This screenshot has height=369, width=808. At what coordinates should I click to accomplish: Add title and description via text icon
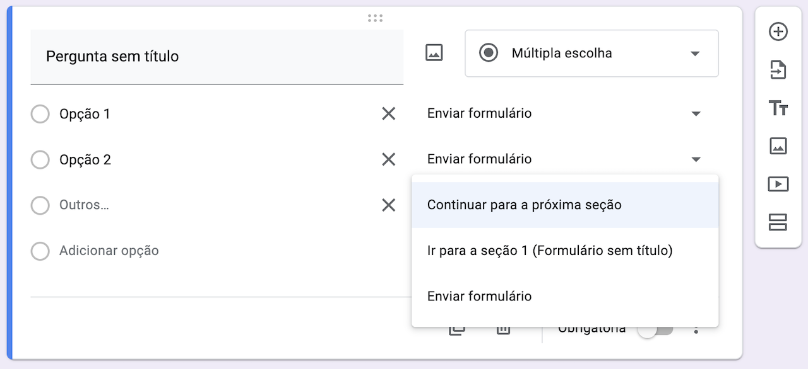point(778,108)
